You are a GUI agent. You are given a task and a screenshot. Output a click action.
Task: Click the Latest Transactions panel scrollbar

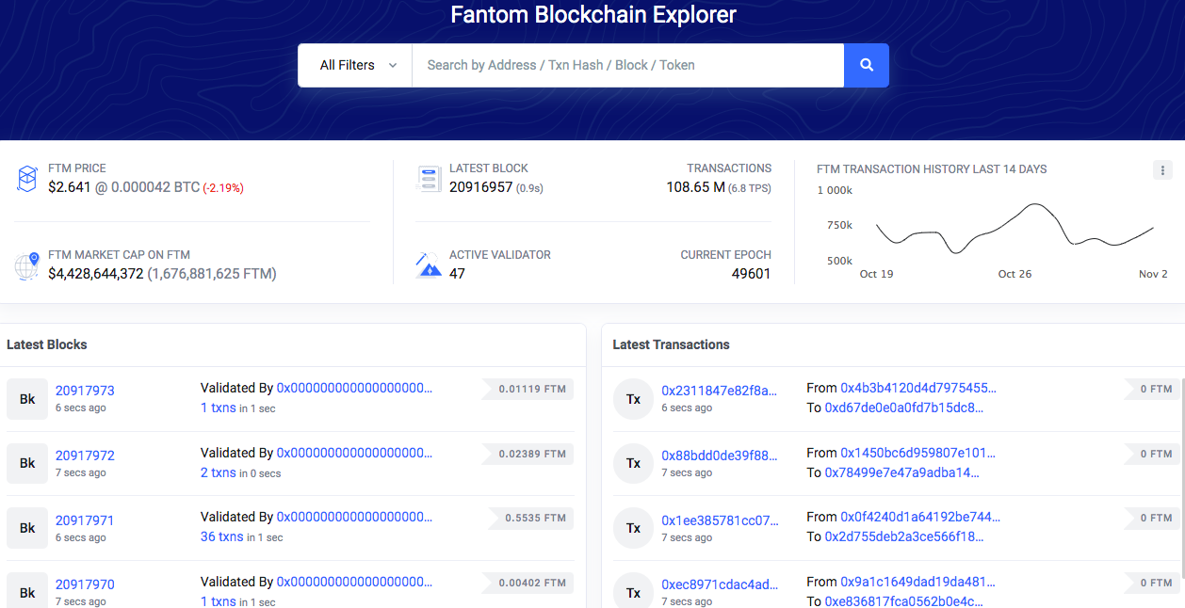[1181, 471]
